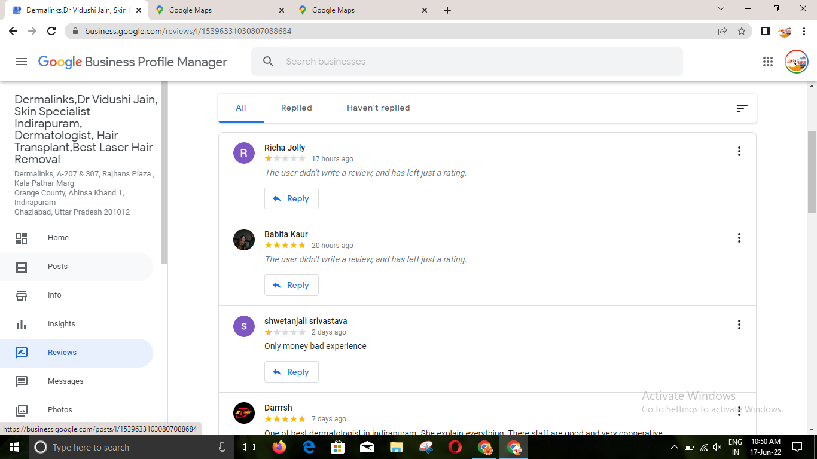Click the Search businesses field

467,62
